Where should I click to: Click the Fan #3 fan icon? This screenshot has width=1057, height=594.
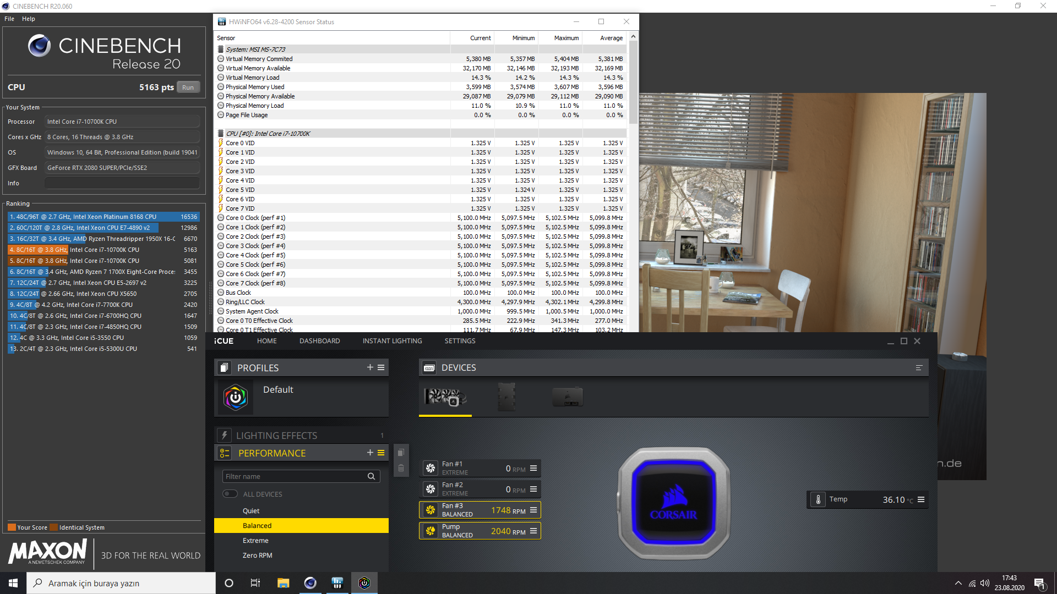pyautogui.click(x=431, y=510)
